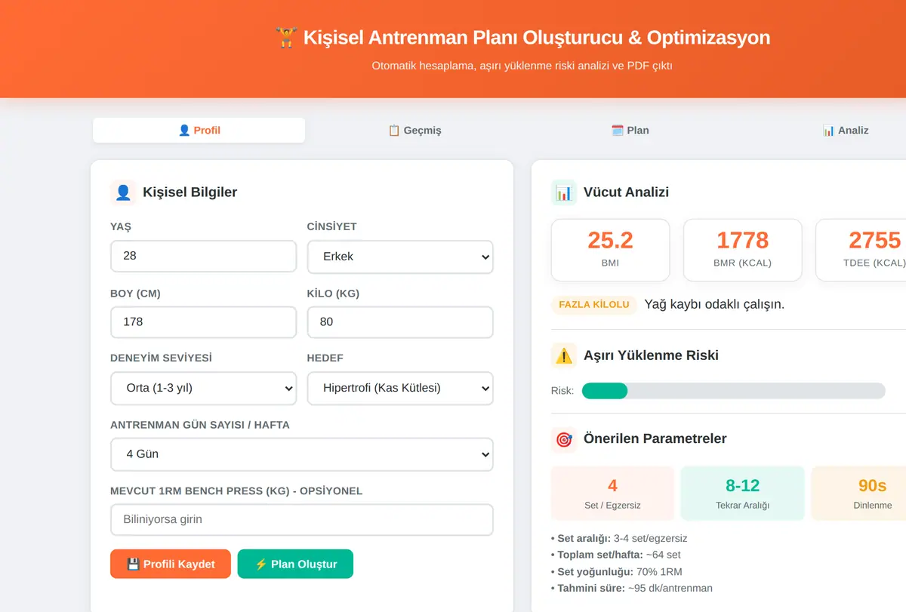Click the header subtitle about Otomatik hesaplama
The width and height of the screenshot is (906, 612).
522,66
